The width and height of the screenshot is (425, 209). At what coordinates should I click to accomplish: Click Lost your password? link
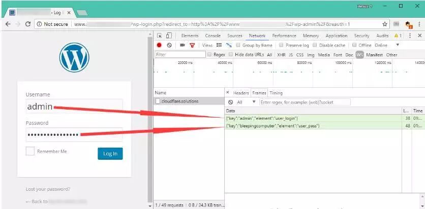click(x=48, y=189)
